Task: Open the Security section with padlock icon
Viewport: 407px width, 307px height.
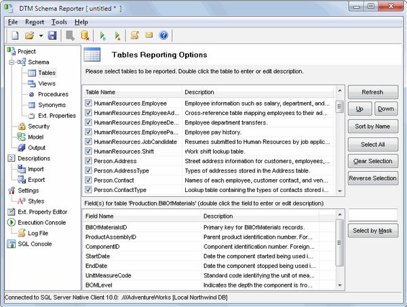Action: 39,126
